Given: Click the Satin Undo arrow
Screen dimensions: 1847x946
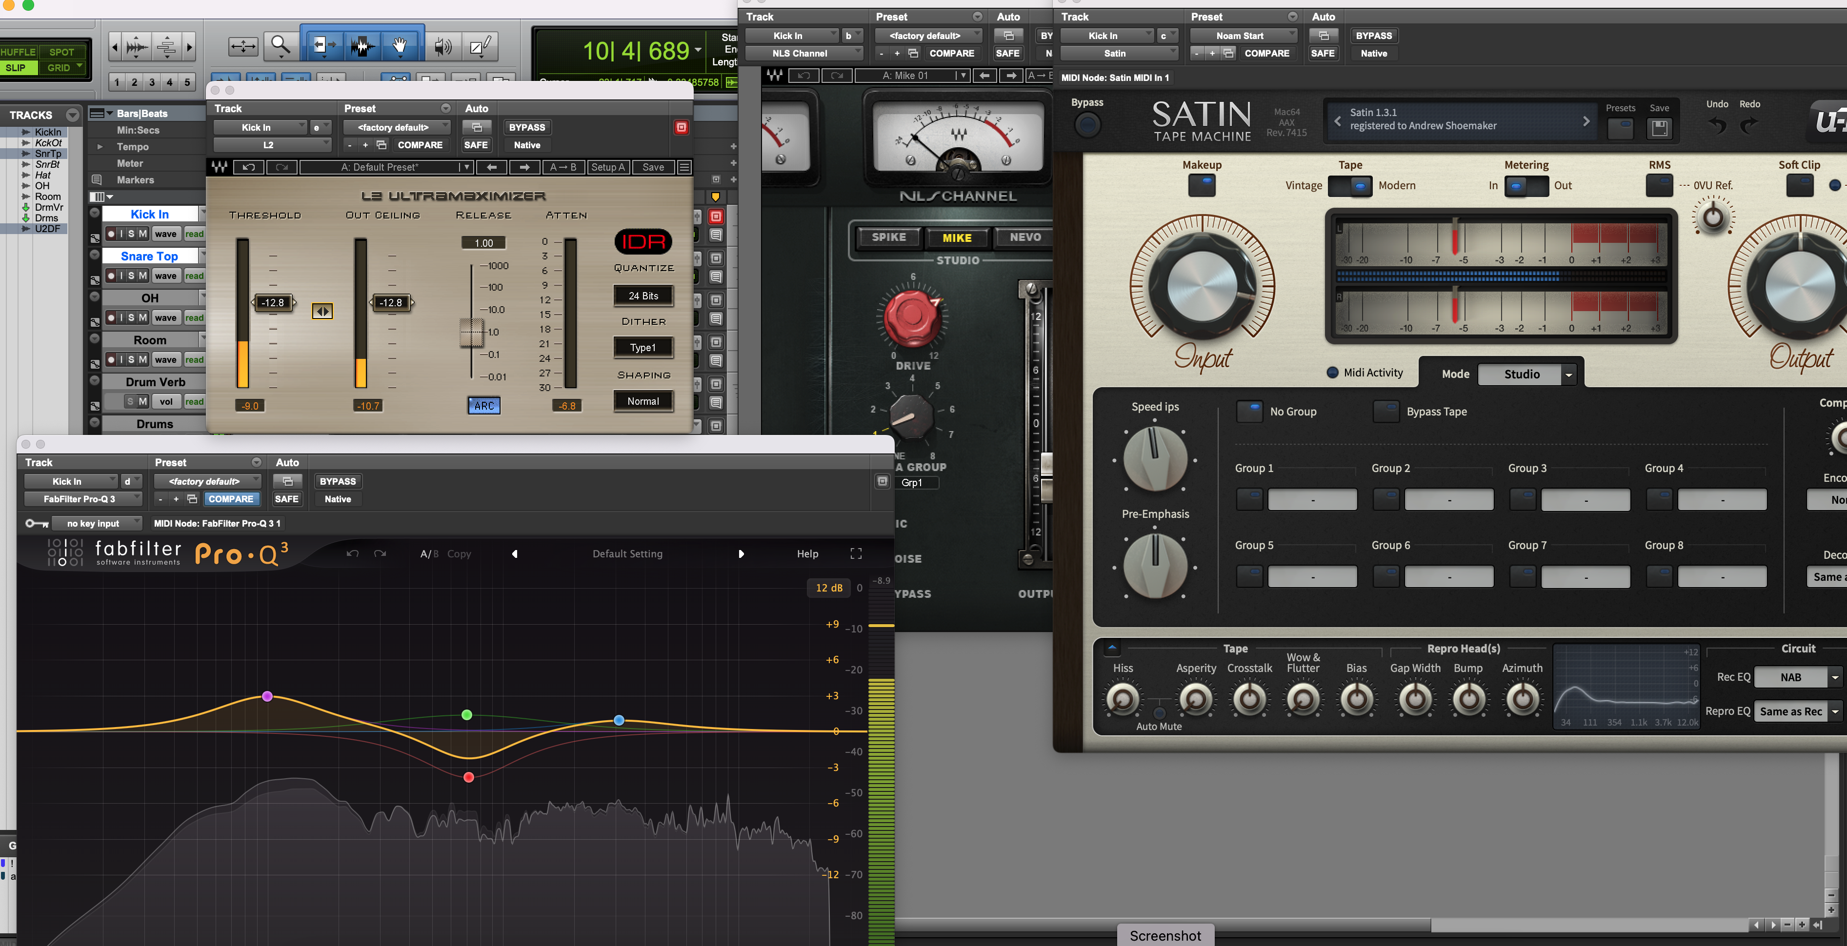Looking at the screenshot, I should pos(1717,125).
